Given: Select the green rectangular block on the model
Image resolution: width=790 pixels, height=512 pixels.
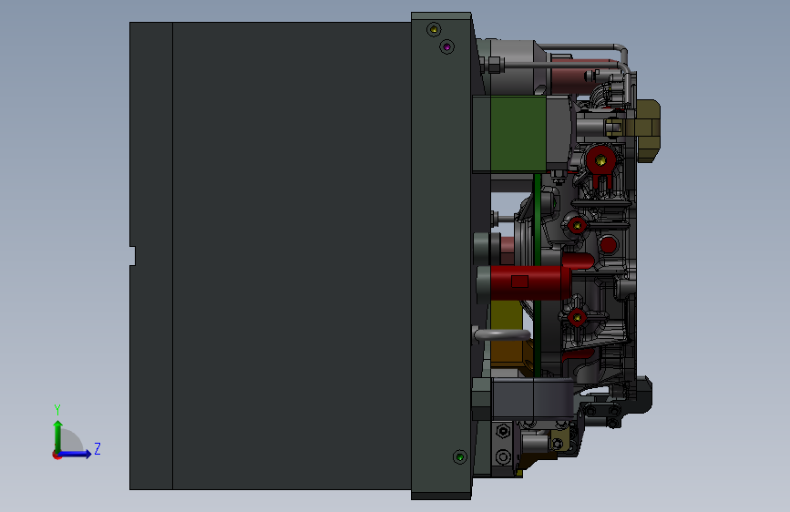Looking at the screenshot, I should pos(518,134).
